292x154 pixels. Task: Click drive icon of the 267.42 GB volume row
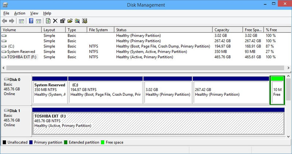tap(4, 41)
